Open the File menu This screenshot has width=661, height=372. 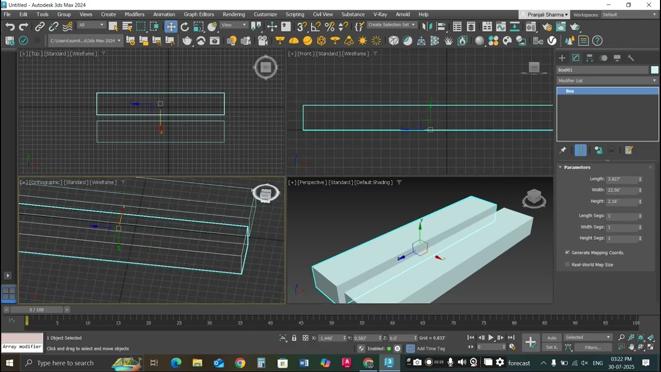point(7,14)
